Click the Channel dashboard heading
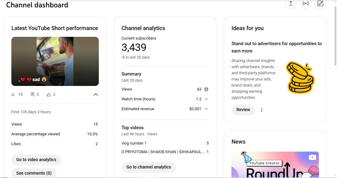 point(37,5)
